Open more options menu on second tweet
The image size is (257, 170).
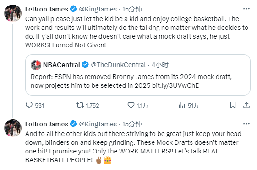246,124
